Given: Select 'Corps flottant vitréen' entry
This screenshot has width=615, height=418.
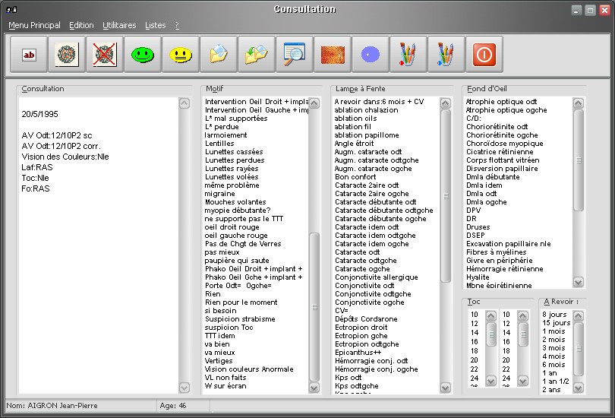Looking at the screenshot, I should point(503,160).
